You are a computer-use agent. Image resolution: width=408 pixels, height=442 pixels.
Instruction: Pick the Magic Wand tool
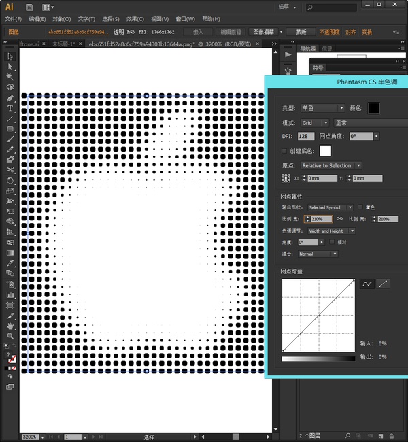pos(10,77)
